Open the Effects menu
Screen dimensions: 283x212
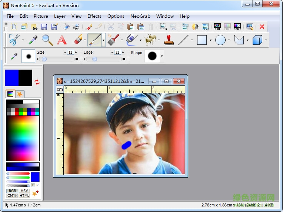pos(94,16)
